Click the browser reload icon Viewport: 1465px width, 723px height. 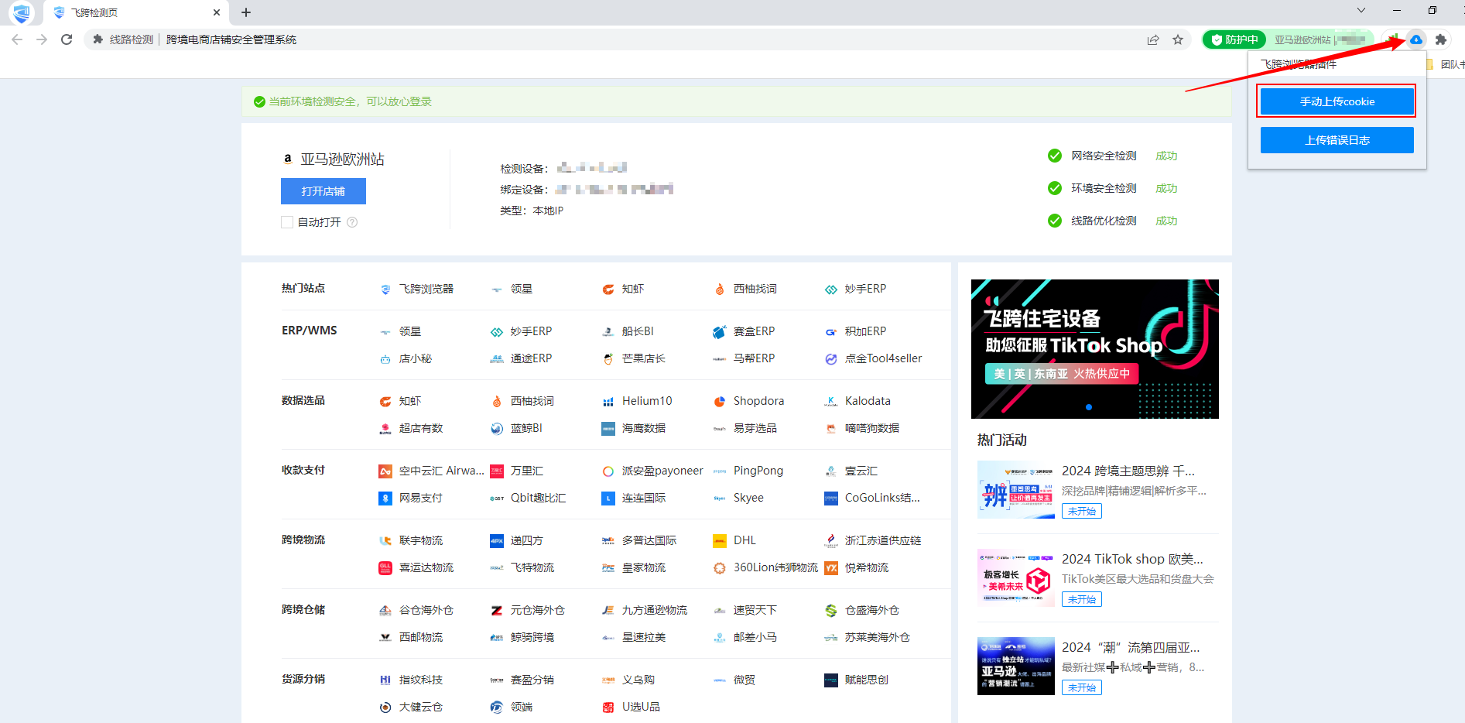(x=67, y=39)
